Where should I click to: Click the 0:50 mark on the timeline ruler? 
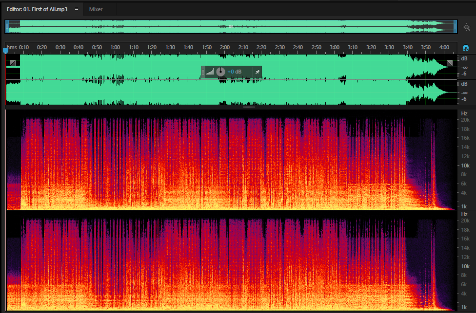tap(97, 47)
